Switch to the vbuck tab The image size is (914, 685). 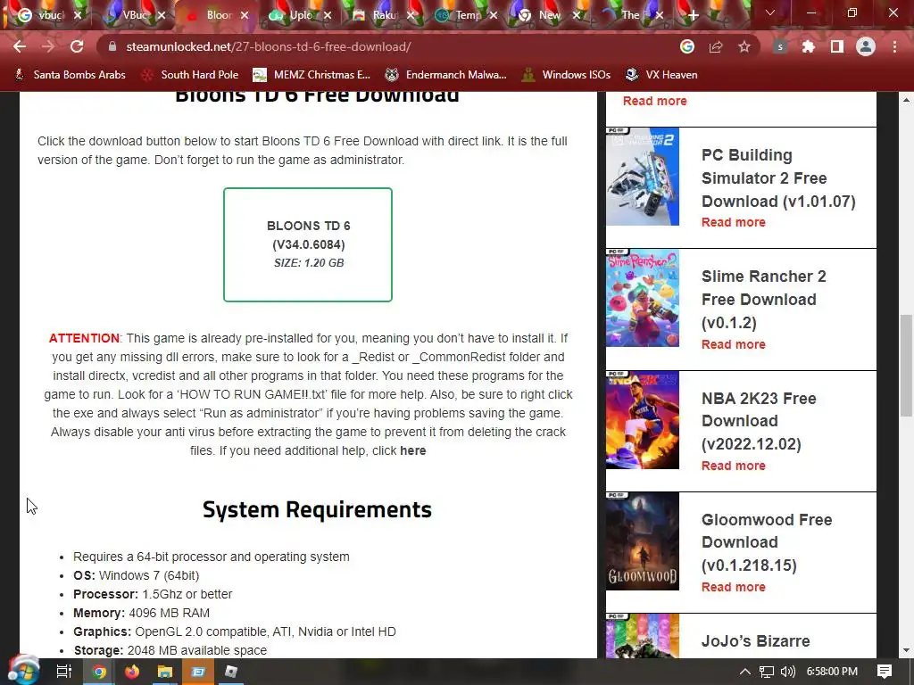click(x=50, y=15)
